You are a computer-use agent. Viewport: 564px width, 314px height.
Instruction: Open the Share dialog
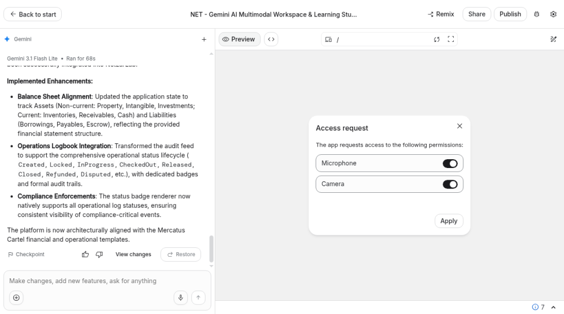[476, 14]
